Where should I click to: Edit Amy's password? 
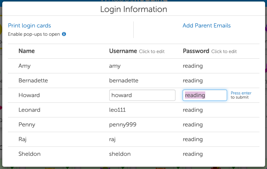click(x=193, y=66)
